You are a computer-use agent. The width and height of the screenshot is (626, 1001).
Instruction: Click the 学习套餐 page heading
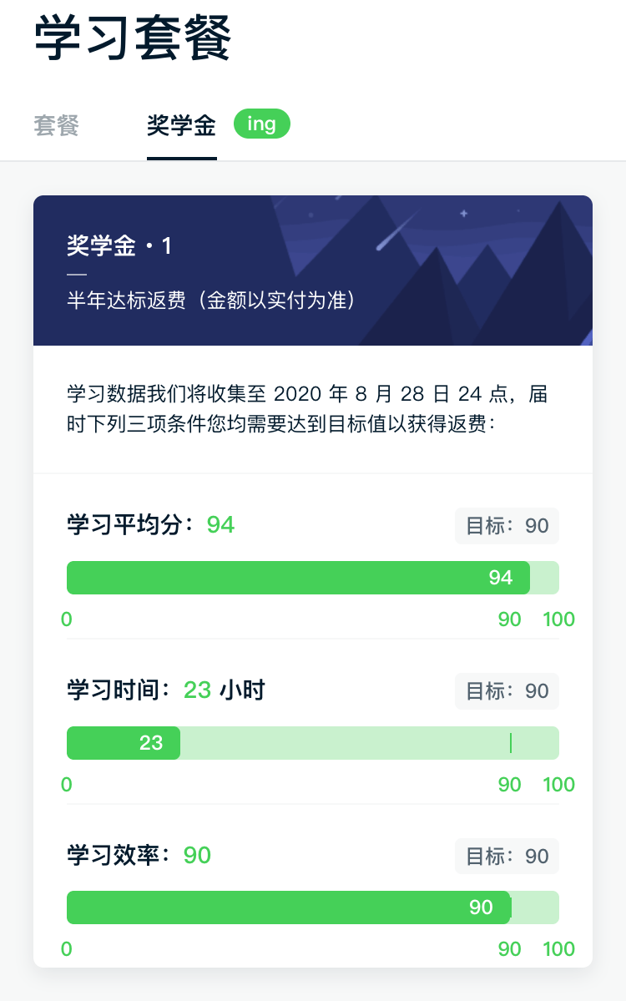pyautogui.click(x=133, y=38)
